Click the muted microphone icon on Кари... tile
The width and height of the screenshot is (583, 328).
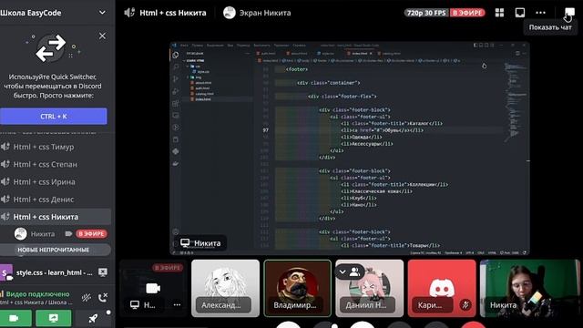(465, 305)
